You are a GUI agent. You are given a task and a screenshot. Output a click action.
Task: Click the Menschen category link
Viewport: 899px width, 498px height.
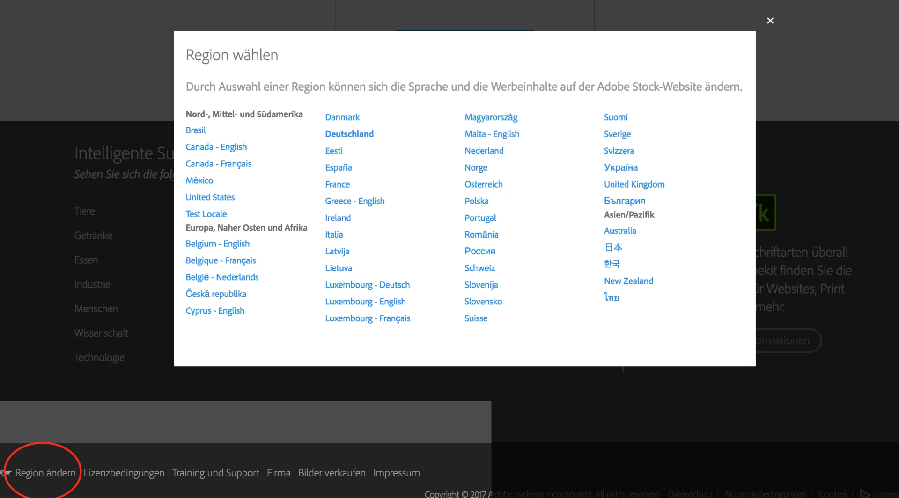pos(96,309)
